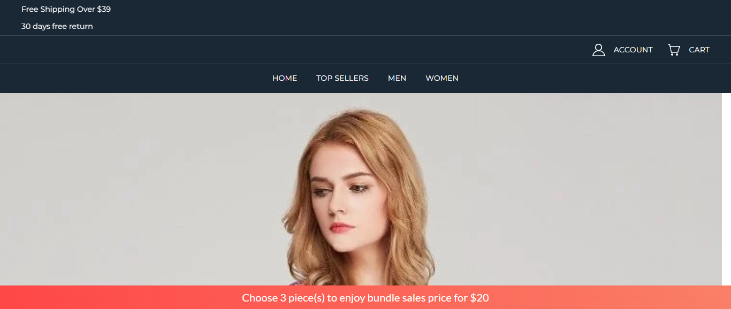Click the Free Shipping Over $39 notice

[x=66, y=9]
